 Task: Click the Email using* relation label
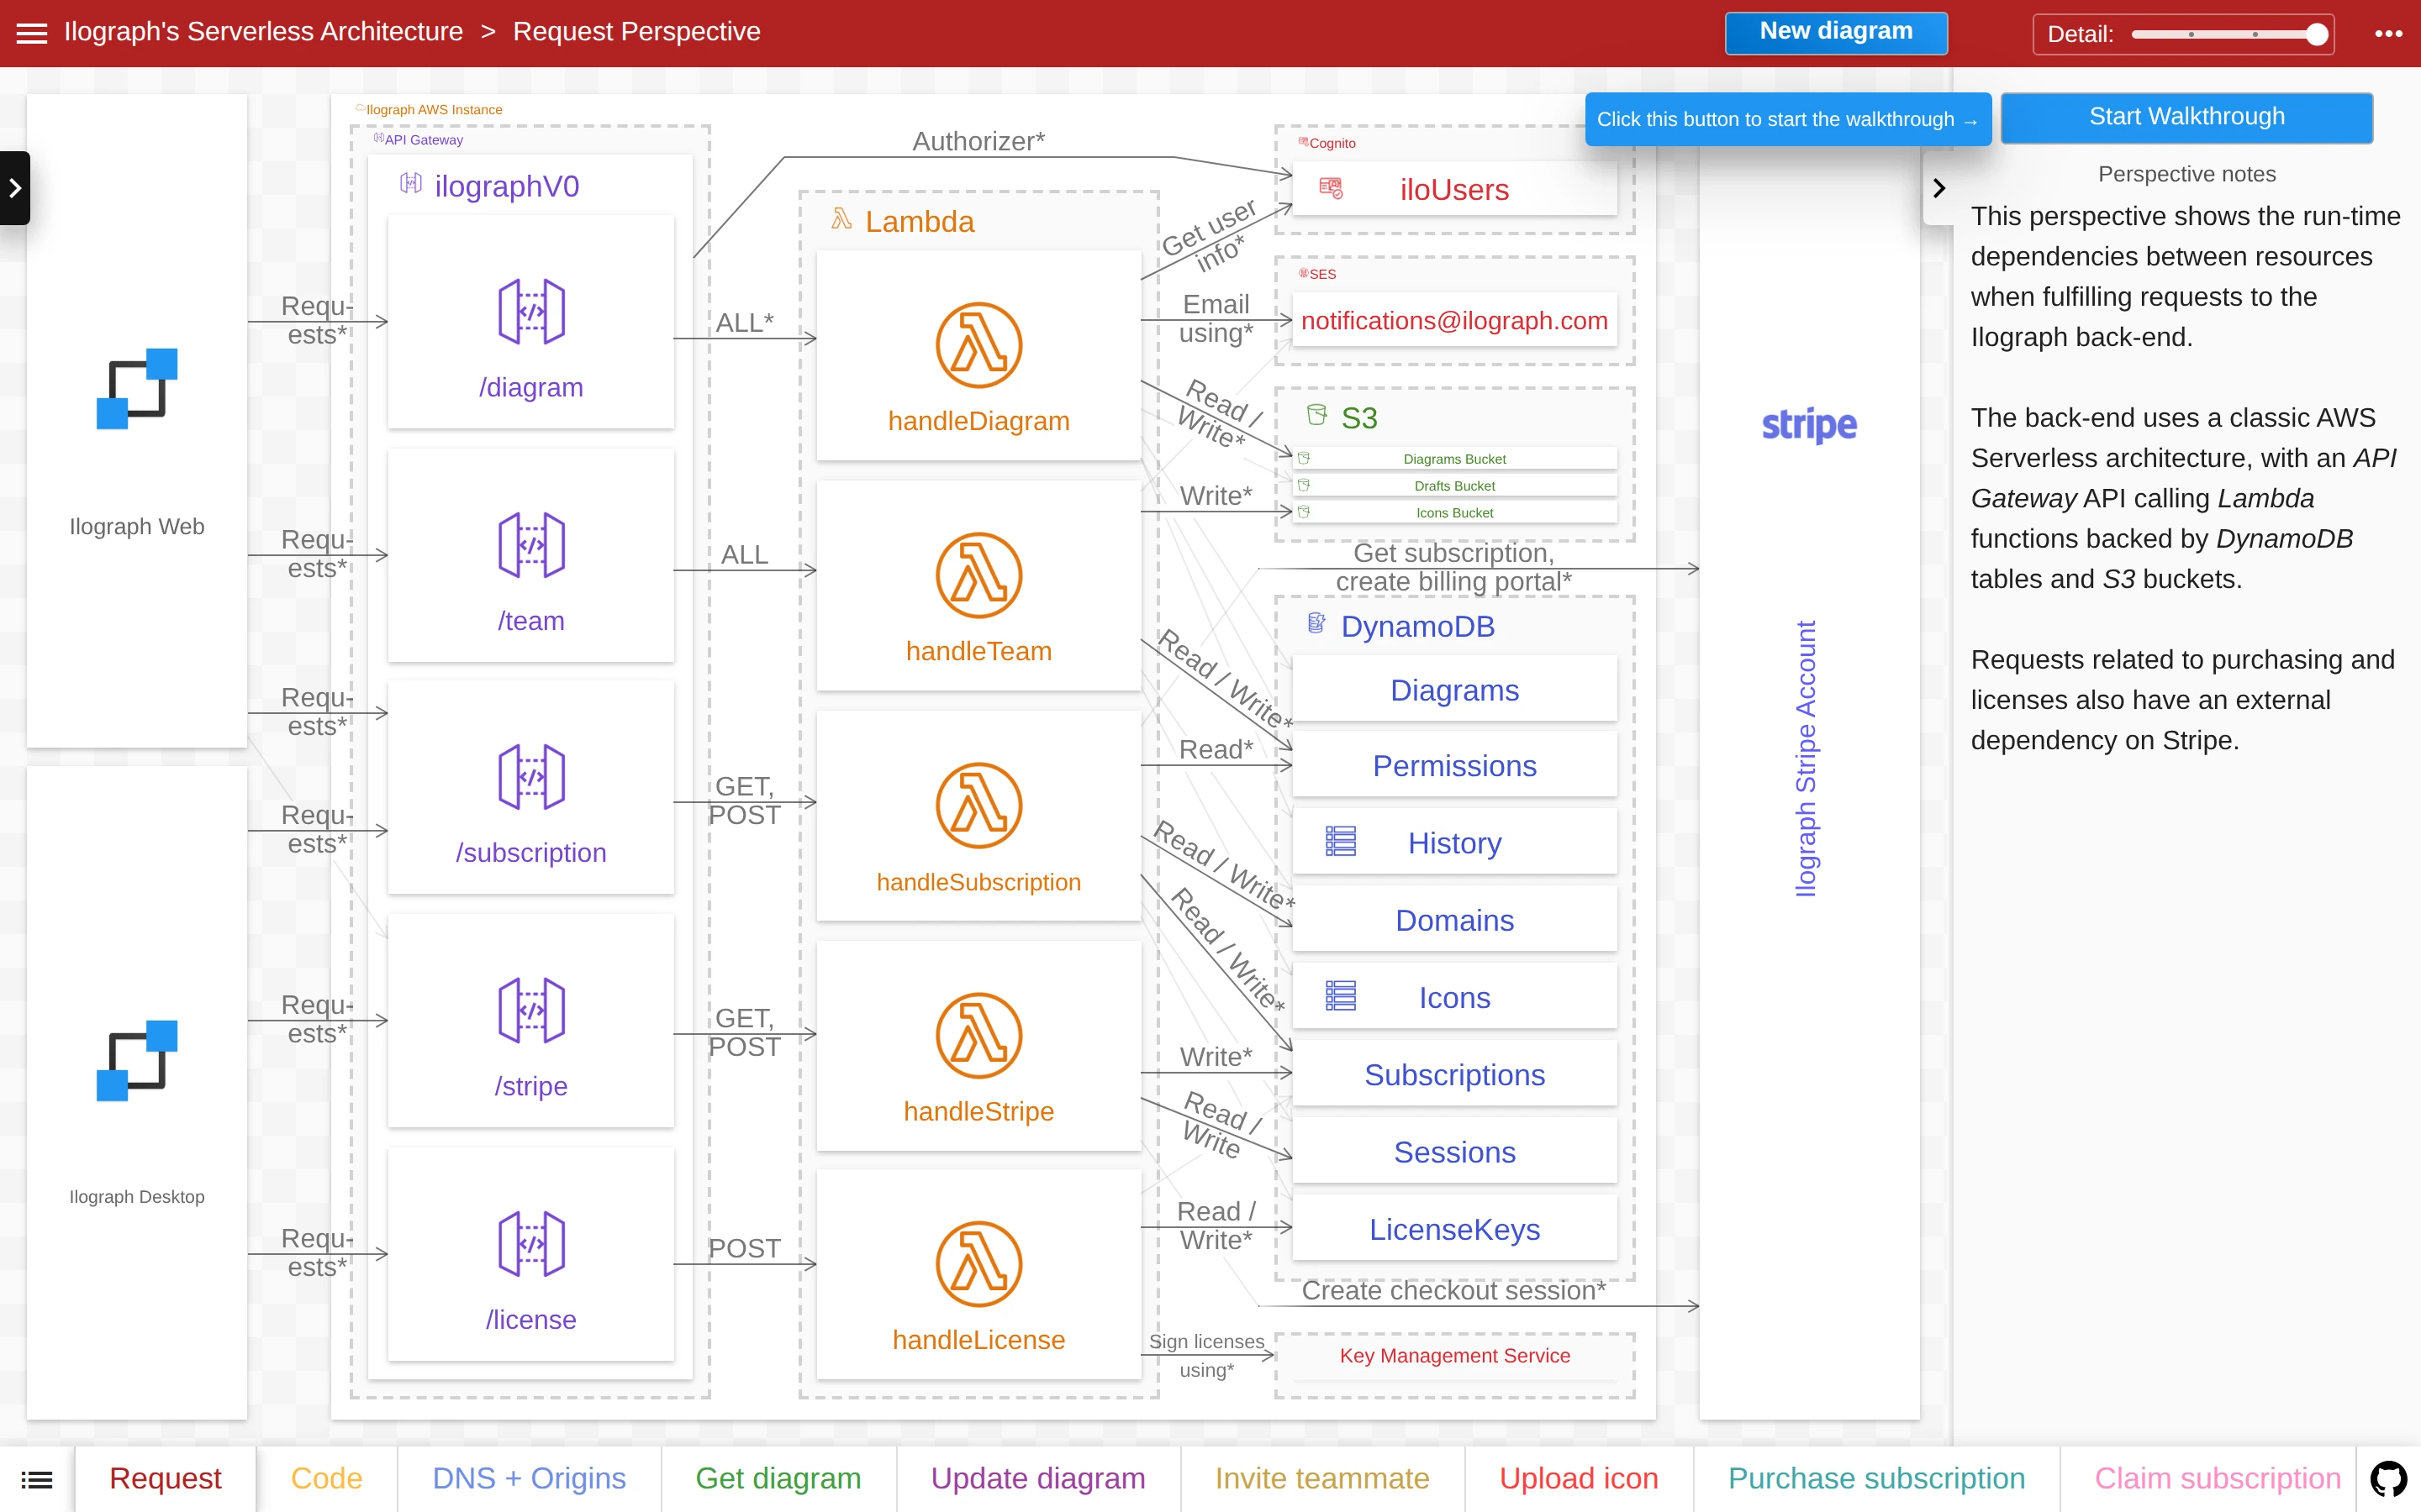[x=1216, y=318]
